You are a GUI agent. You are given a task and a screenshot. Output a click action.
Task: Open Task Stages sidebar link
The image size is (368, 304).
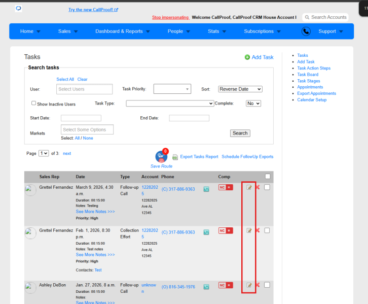pos(309,81)
